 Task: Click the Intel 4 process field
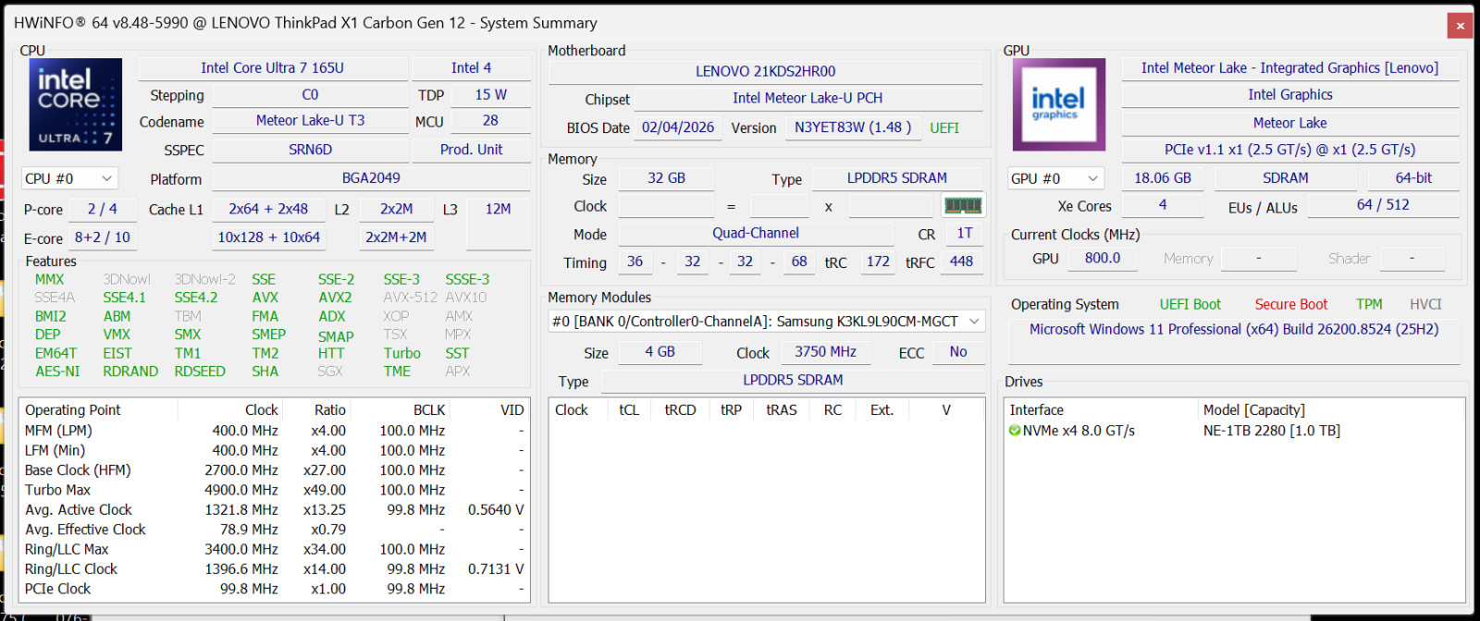pos(472,68)
